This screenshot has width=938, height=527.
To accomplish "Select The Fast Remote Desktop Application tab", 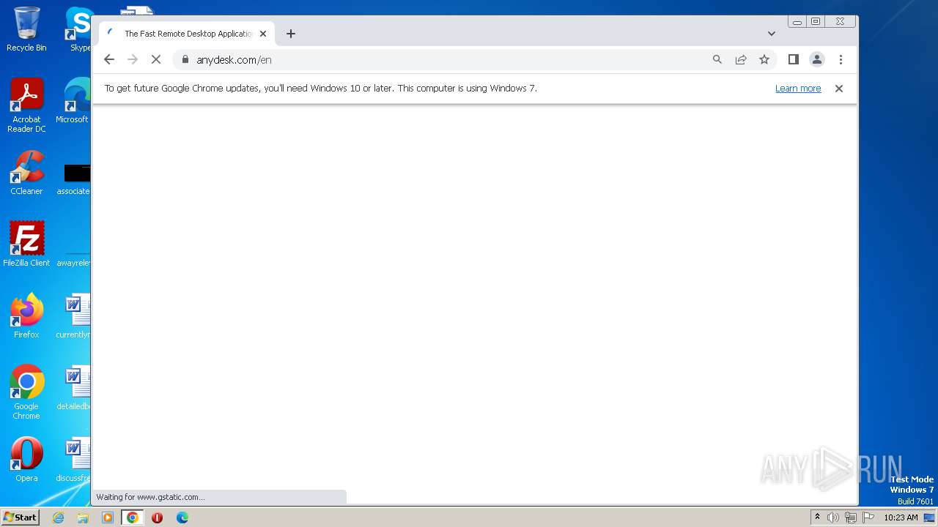I will click(x=187, y=34).
